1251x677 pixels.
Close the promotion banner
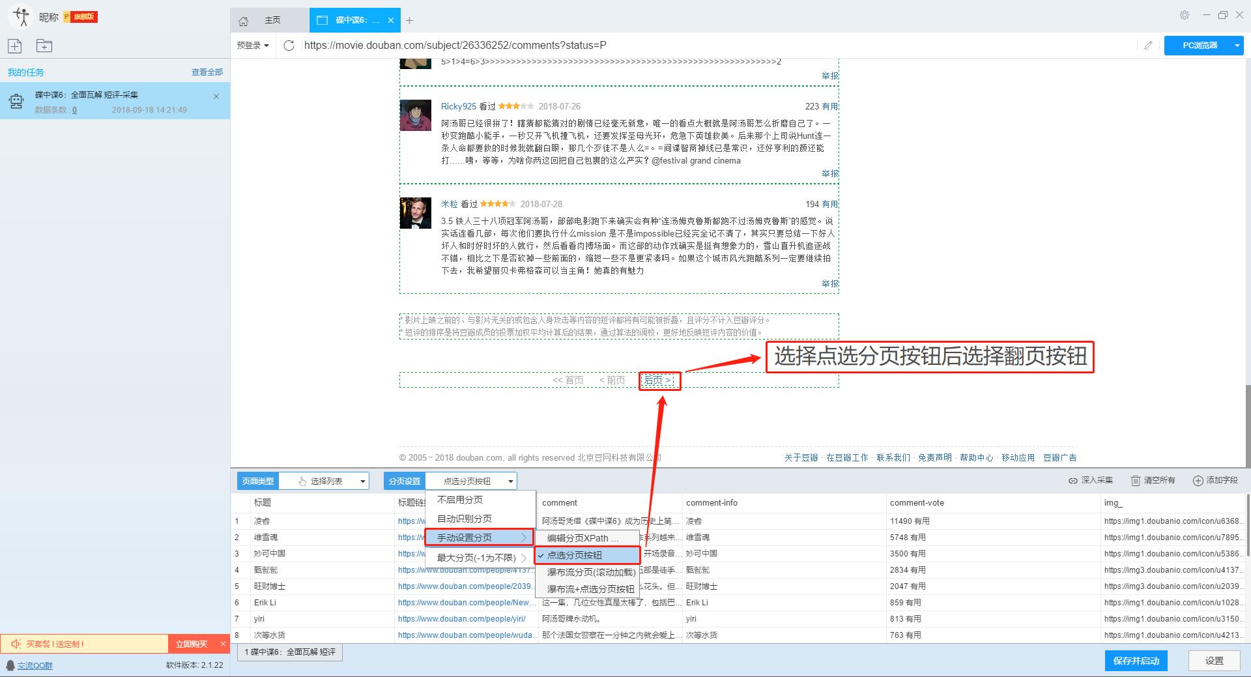223,644
